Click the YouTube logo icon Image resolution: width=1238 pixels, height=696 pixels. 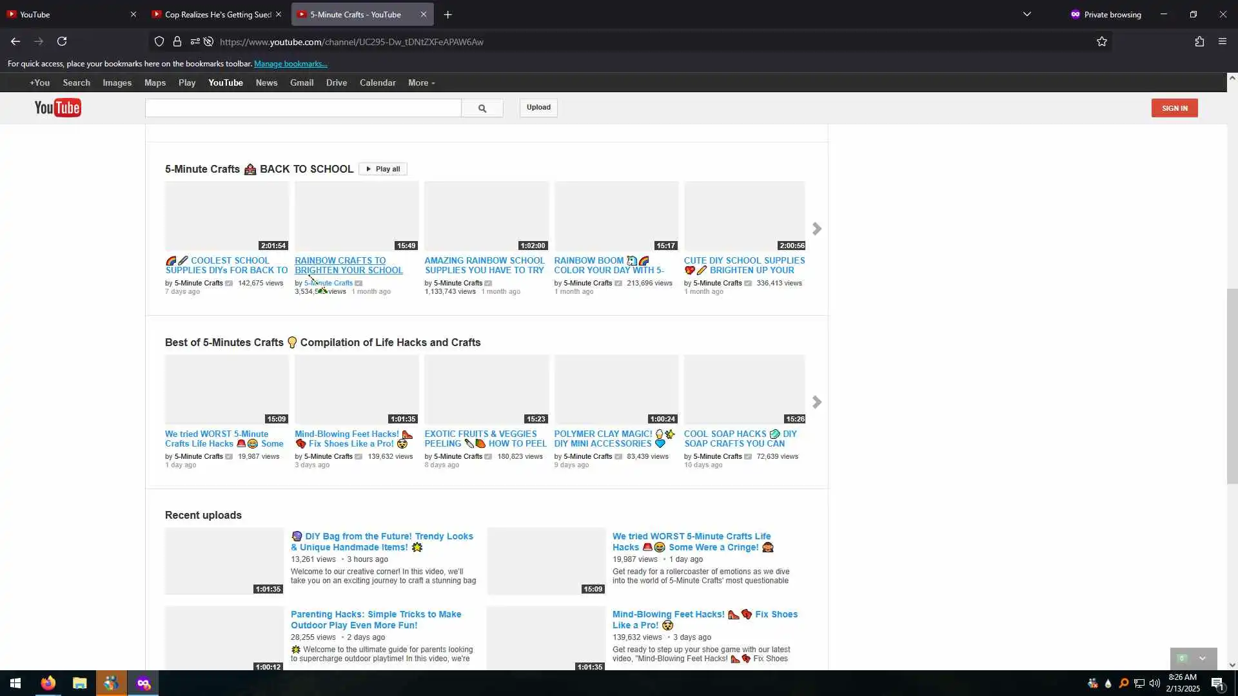click(x=57, y=108)
